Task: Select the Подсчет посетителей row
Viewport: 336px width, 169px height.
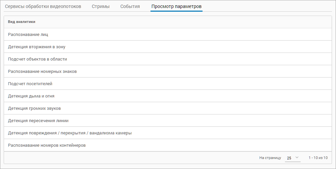Action: point(30,84)
